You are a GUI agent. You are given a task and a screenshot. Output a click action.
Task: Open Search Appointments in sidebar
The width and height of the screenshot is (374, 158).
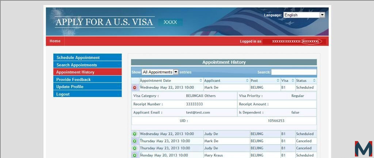pos(88,65)
